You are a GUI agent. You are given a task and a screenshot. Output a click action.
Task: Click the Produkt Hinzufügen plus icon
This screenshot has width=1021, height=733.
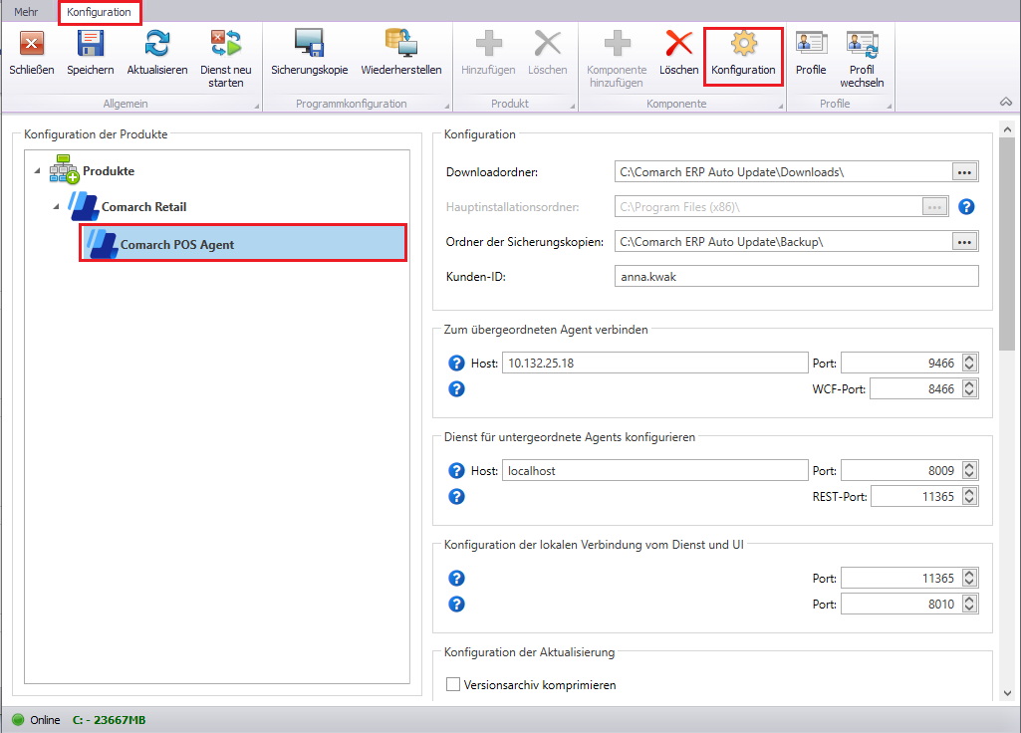[x=488, y=44]
